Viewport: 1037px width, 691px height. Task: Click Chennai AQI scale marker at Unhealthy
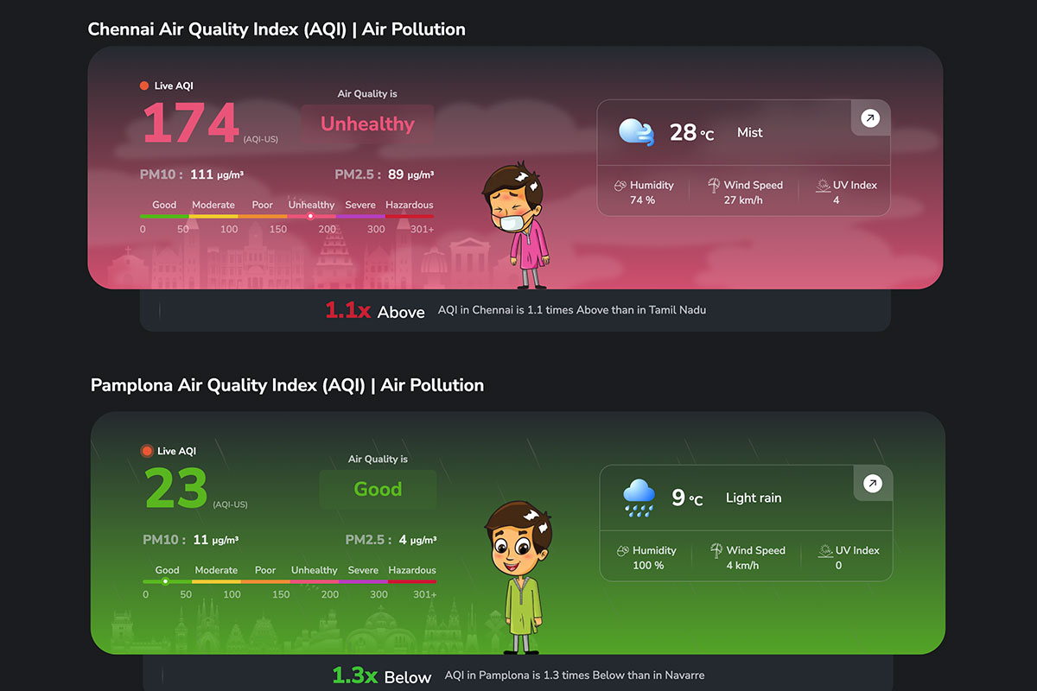pyautogui.click(x=310, y=216)
